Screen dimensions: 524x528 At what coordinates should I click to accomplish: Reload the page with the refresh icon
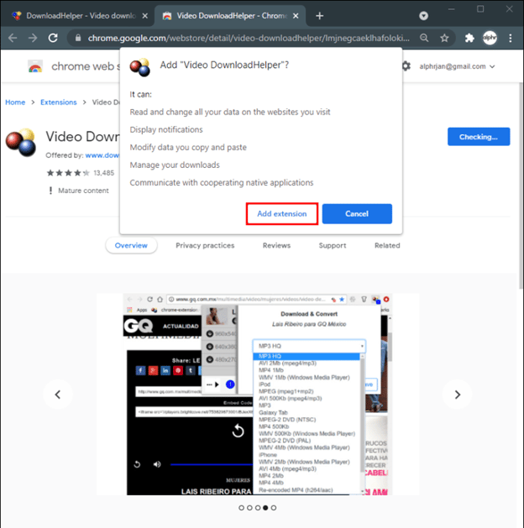(x=53, y=38)
